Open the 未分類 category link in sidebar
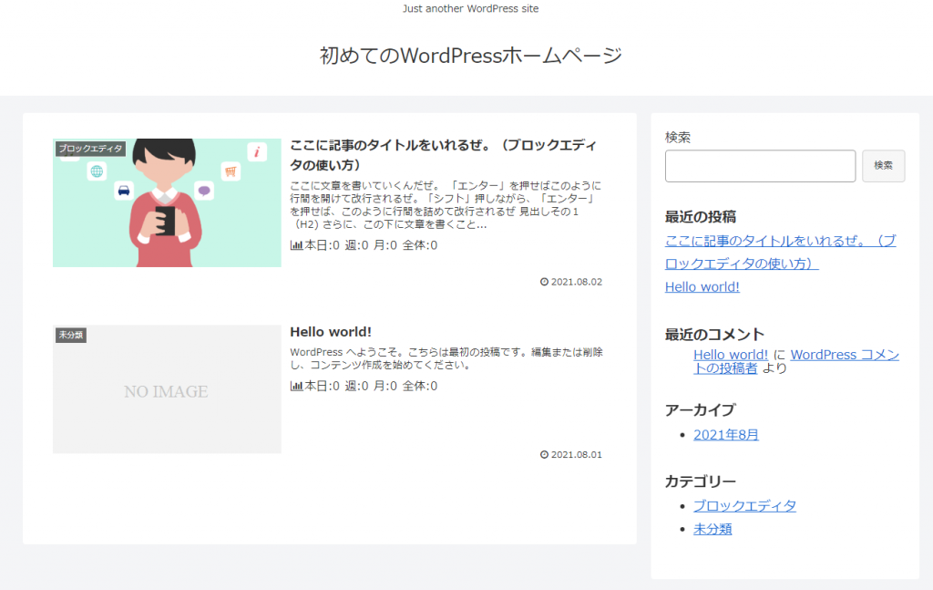933x590 pixels. tap(713, 529)
